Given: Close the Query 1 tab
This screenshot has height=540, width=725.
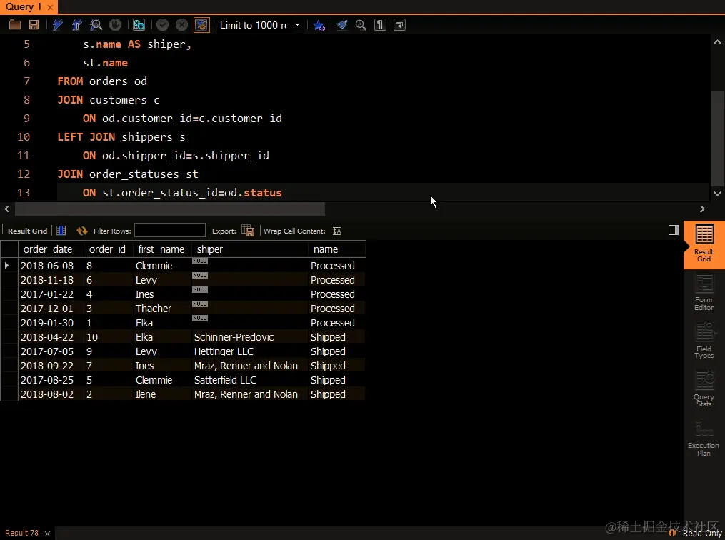Looking at the screenshot, I should click(50, 7).
